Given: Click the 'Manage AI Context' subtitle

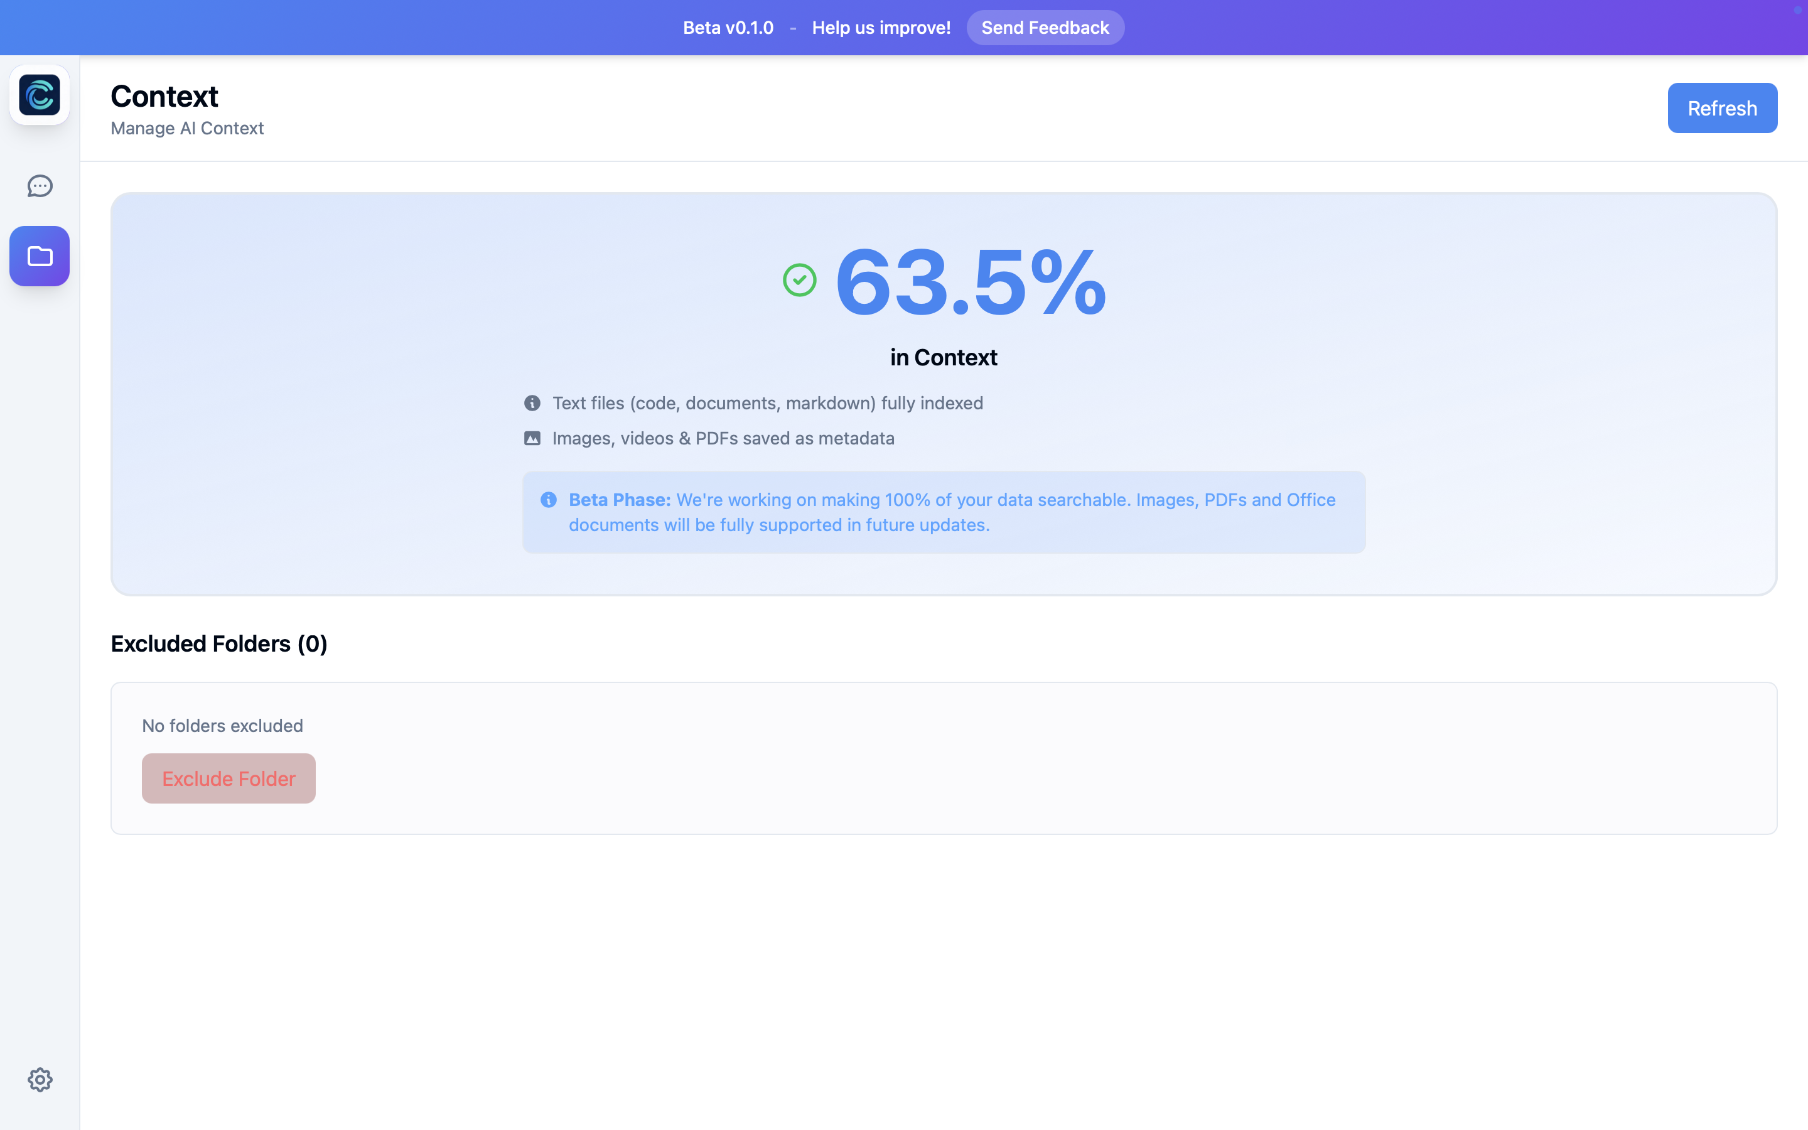Looking at the screenshot, I should (x=187, y=128).
